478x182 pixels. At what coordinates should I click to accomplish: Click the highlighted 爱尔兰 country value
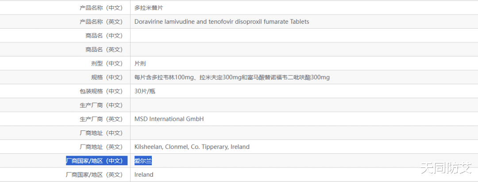click(x=143, y=161)
